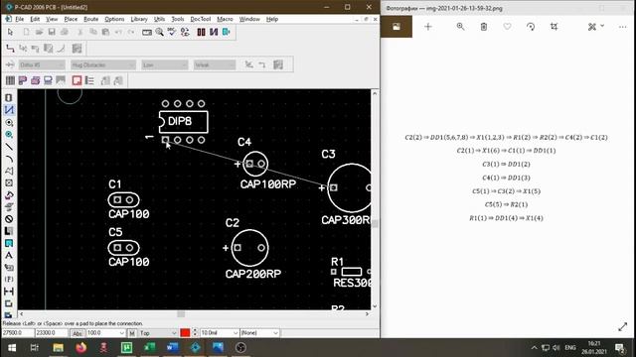
Task: Select the arrow pointer tool in the top toolbar
Action: pos(10,32)
